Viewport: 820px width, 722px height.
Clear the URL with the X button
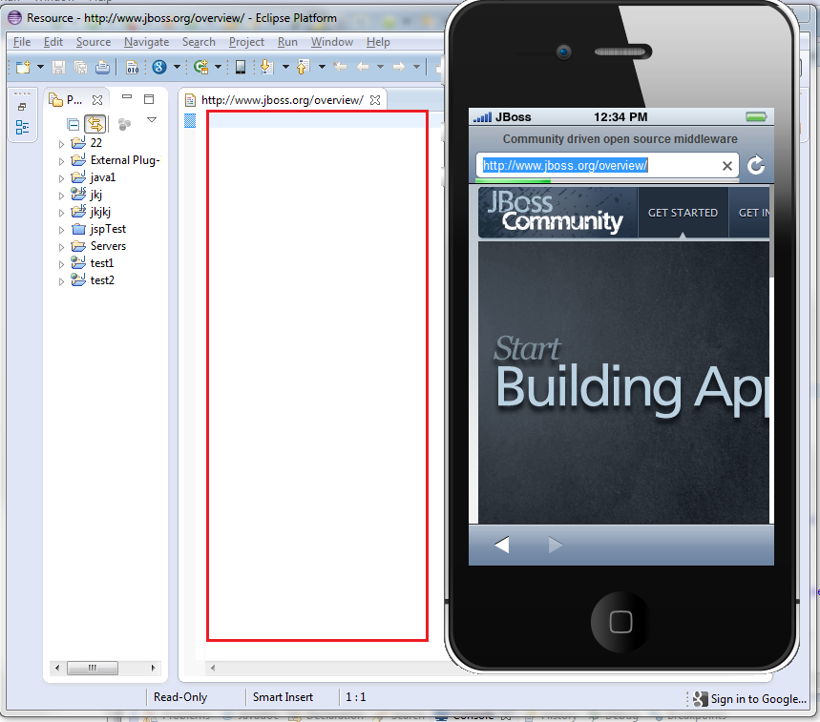coord(726,166)
